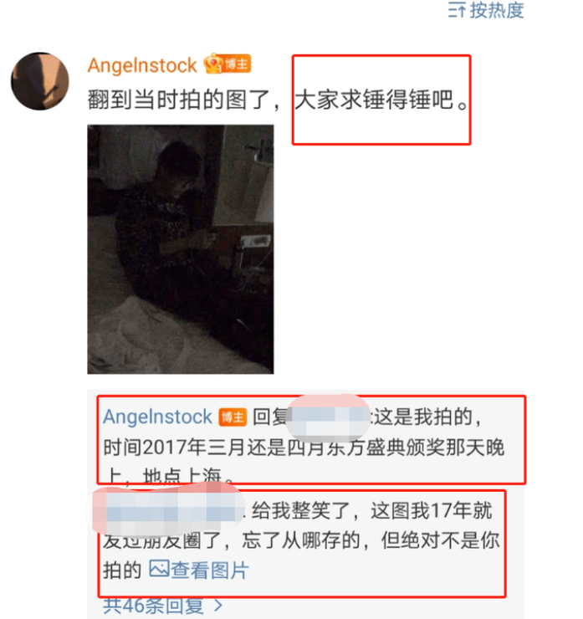The height and width of the screenshot is (619, 583).
Task: Select the text 大家求锤得锤吧
Action: click(x=374, y=100)
